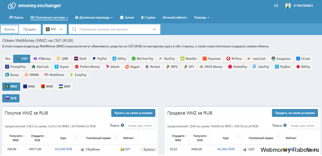This screenshot has height=156, width=322.
Task: Click the payment system search field
Action: [x=115, y=29]
